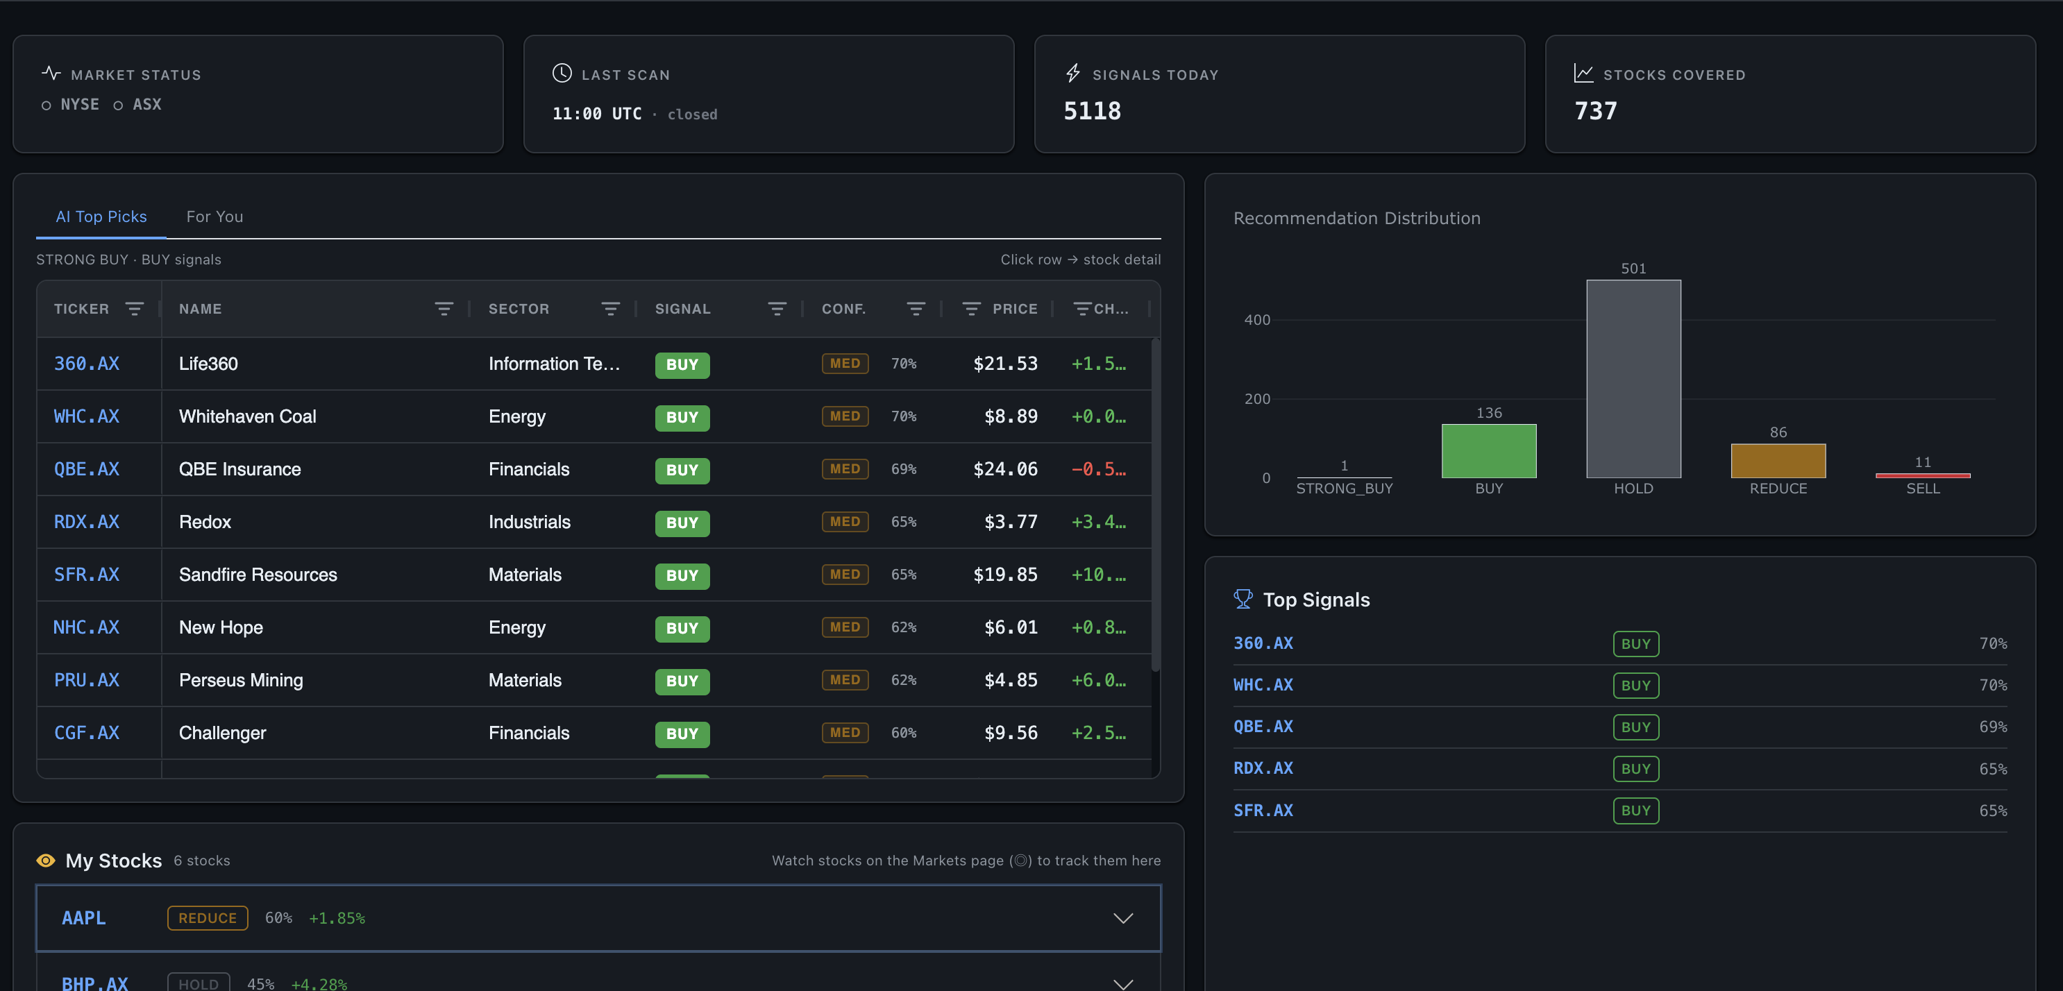Click the 737 stocks covered value
The width and height of the screenshot is (2063, 991).
(1595, 111)
